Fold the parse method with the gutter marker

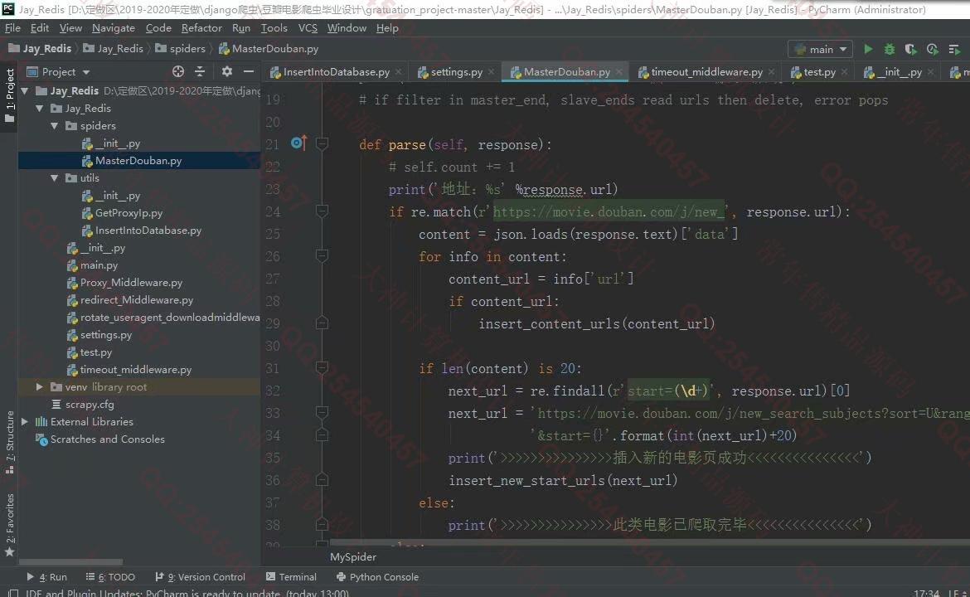click(x=322, y=143)
